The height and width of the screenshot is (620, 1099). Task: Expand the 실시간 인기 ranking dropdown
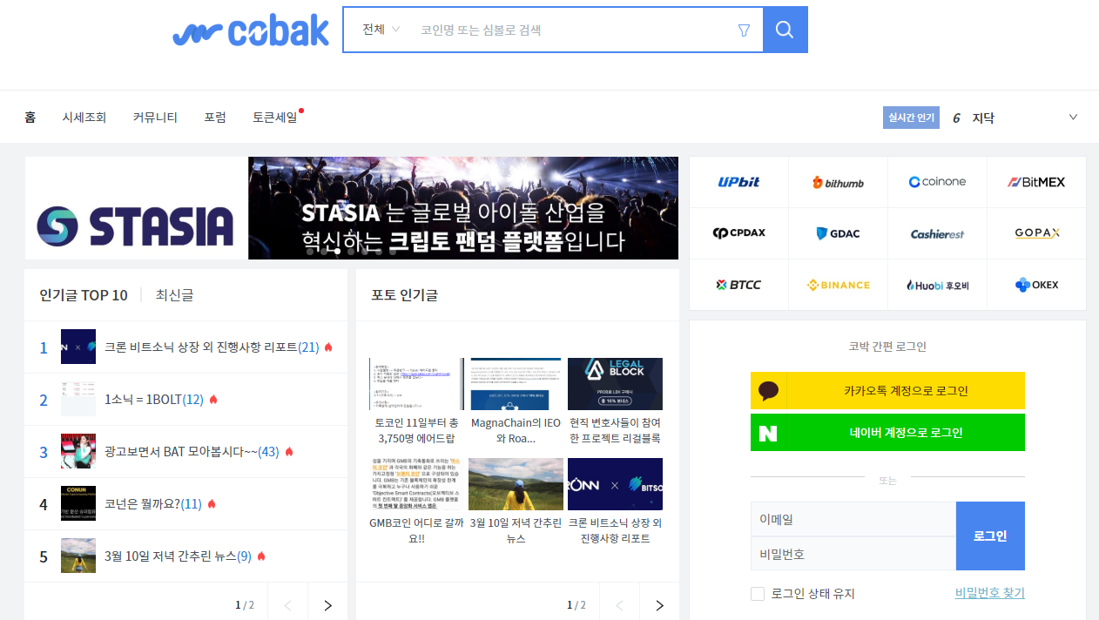[1073, 118]
